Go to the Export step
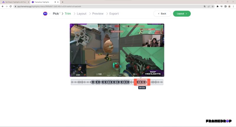 tap(114, 14)
